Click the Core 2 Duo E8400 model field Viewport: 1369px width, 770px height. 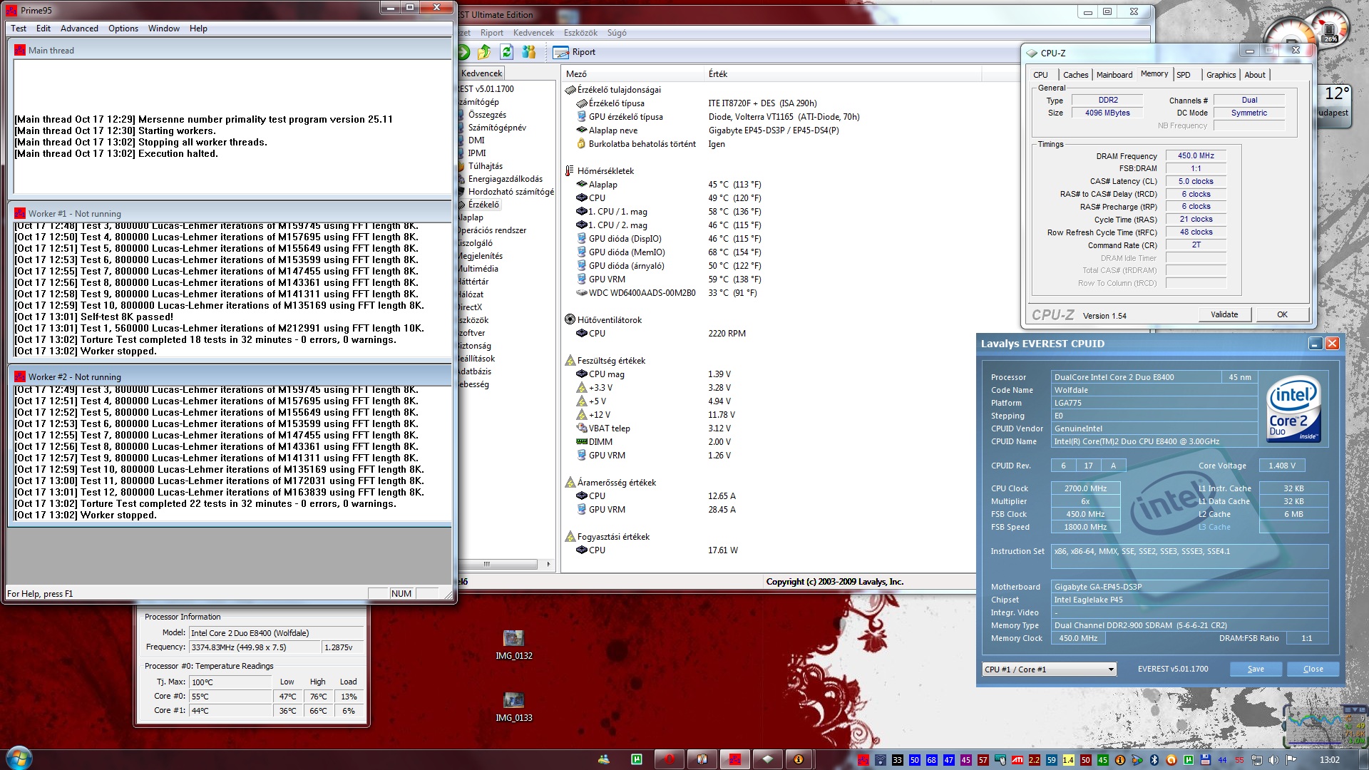276,633
